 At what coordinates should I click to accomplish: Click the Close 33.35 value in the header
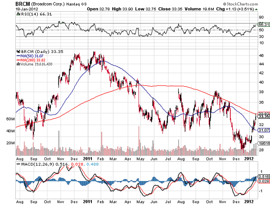pyautogui.click(x=170, y=9)
